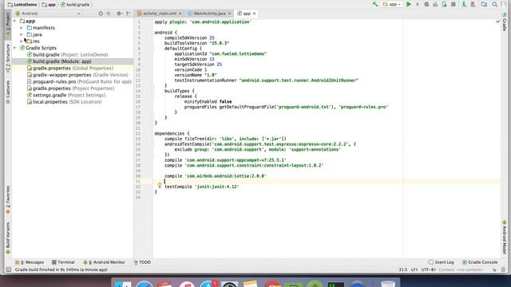The height and width of the screenshot is (287, 511).
Task: Switch to activity_main.xml tab
Action: coord(160,14)
